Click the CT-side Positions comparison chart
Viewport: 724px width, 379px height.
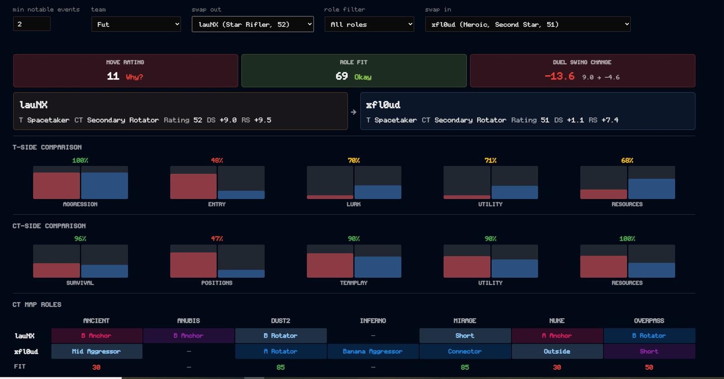[217, 261]
